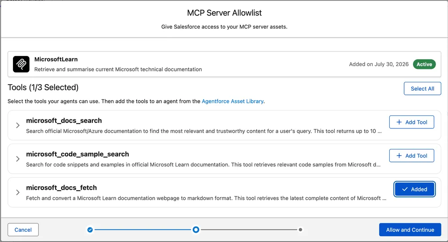This screenshot has height=242, width=448.
Task: Cancel the MCP Server Allowlist dialog
Action: click(23, 230)
